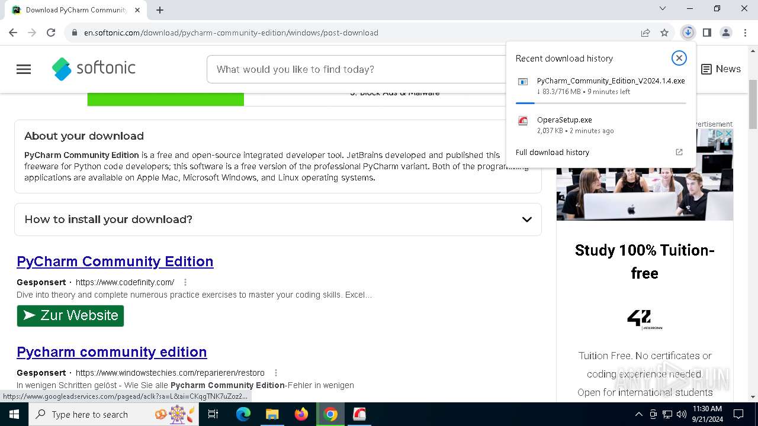Image resolution: width=758 pixels, height=426 pixels.
Task: Launch Microsoft Edge from taskbar
Action: tap(243, 414)
